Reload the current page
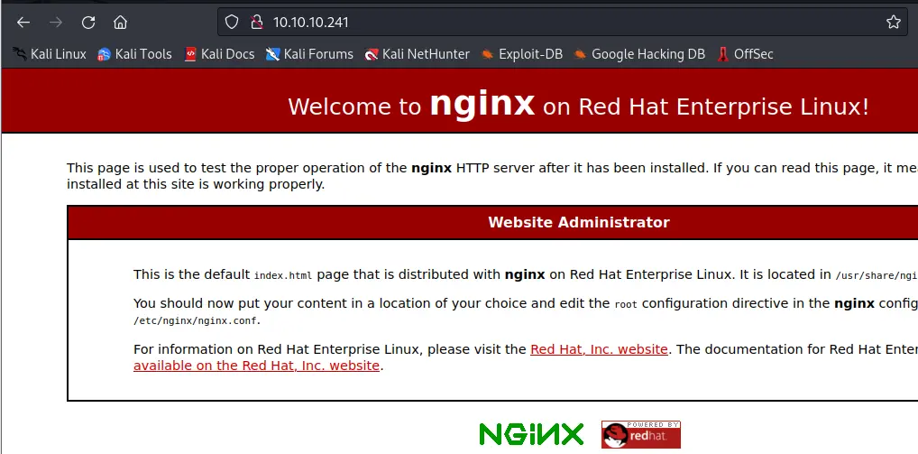 tap(88, 23)
